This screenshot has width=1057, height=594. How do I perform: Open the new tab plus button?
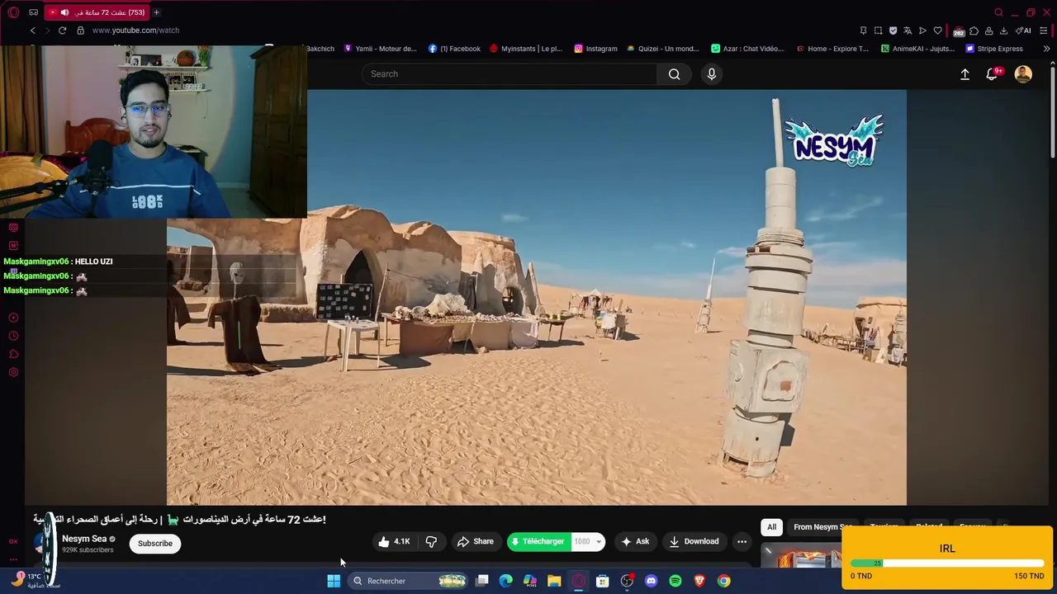tap(156, 12)
